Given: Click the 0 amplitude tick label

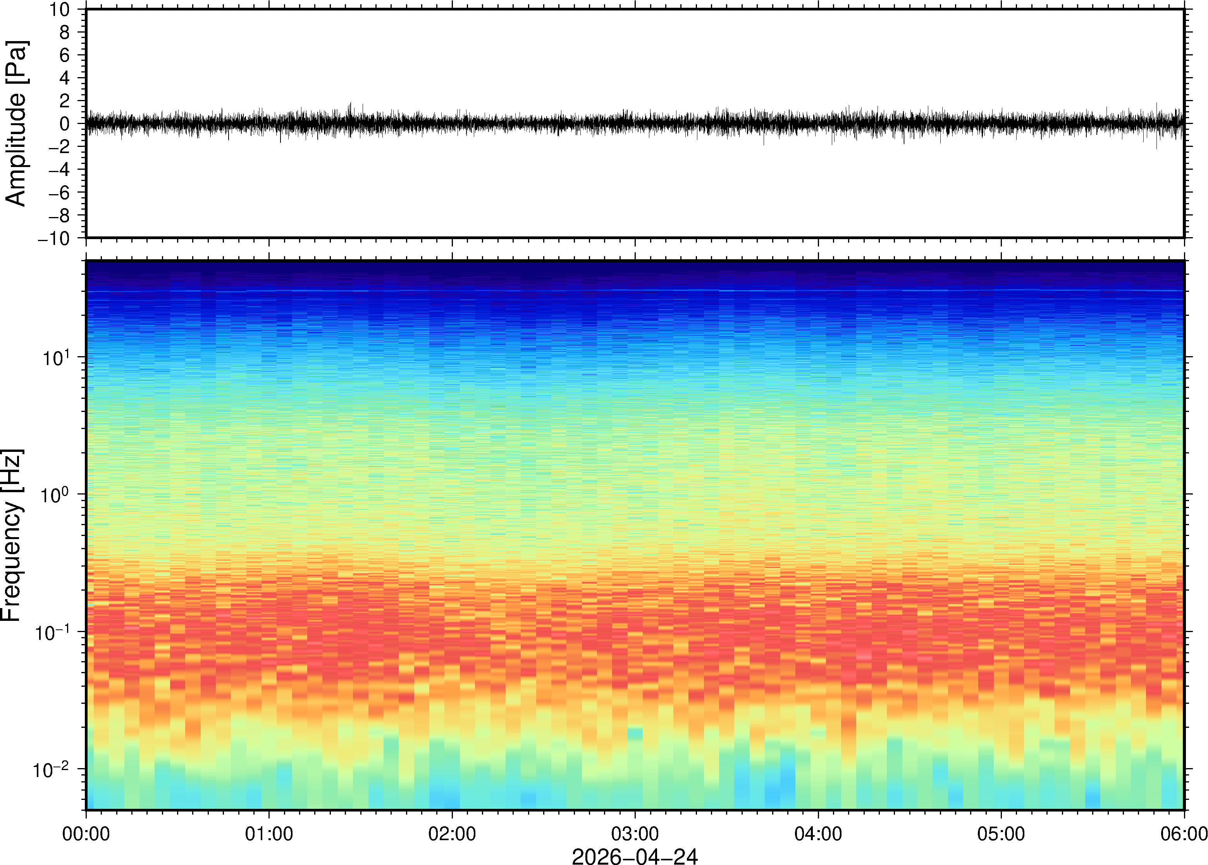Looking at the screenshot, I should click(x=65, y=124).
